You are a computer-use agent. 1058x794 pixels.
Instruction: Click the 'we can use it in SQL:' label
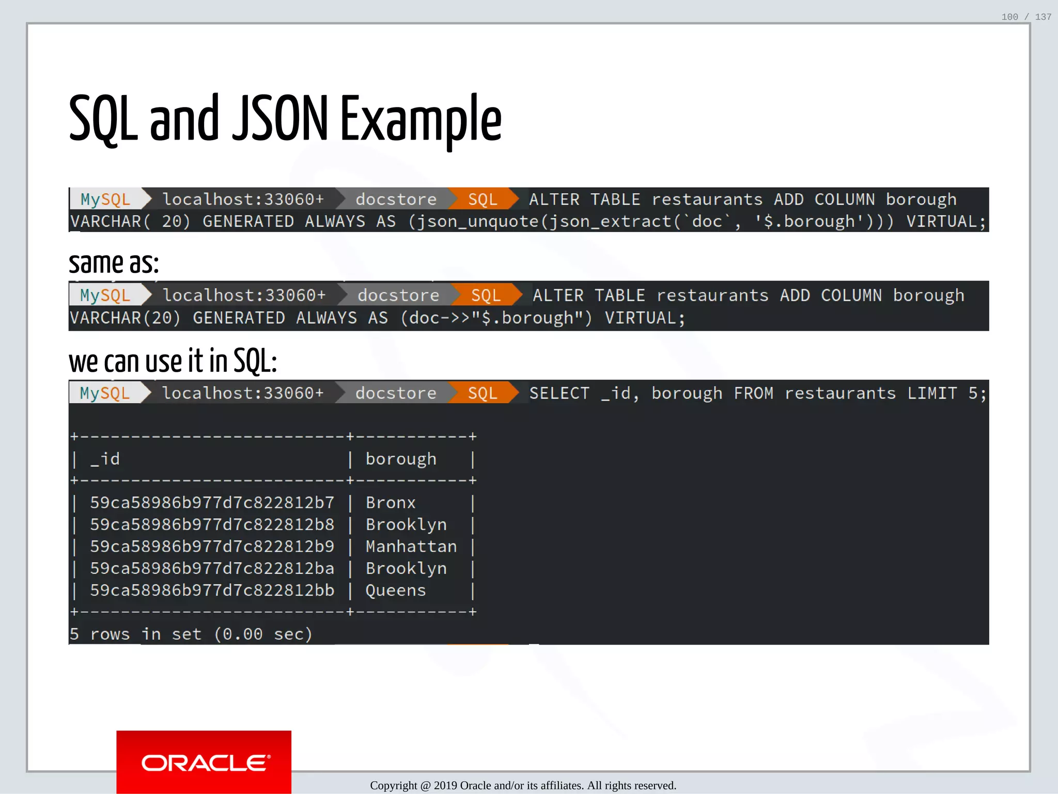coord(173,360)
